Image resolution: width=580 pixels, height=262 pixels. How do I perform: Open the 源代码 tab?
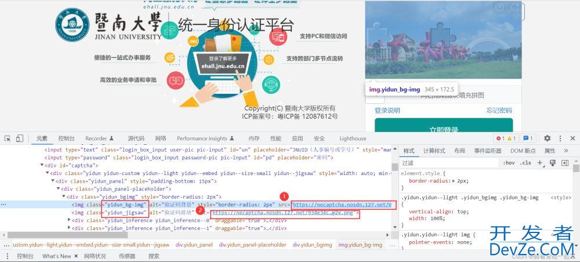point(136,138)
